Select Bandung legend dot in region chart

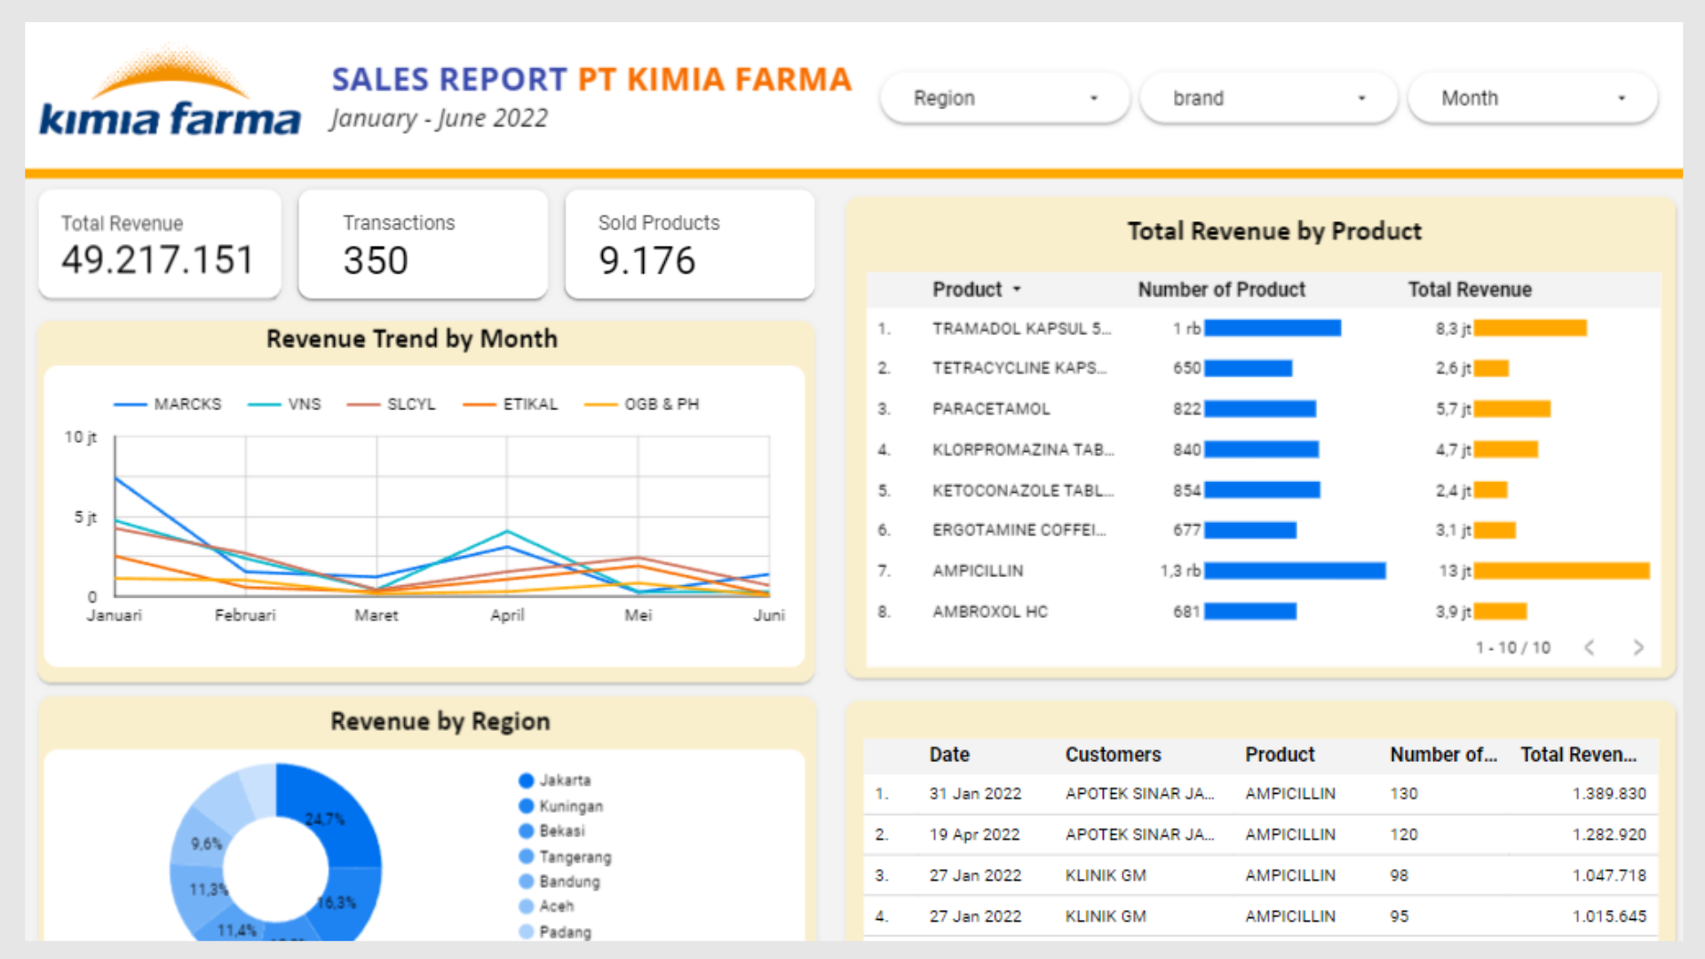(x=527, y=882)
